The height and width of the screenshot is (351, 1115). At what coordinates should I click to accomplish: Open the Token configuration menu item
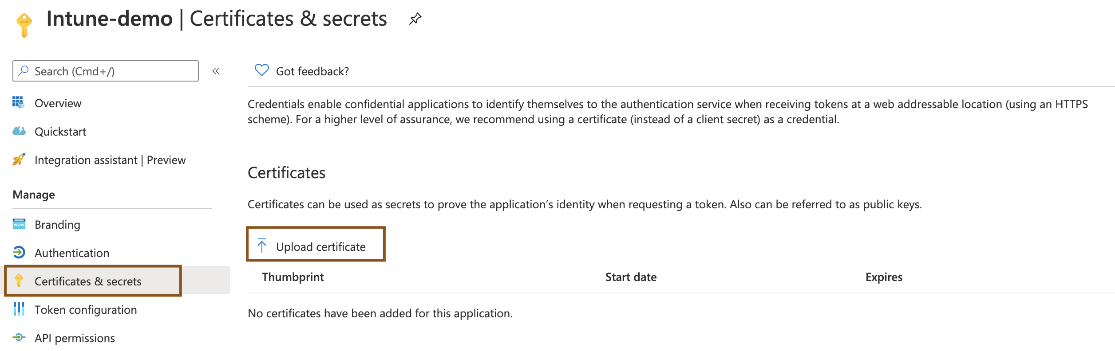pyautogui.click(x=86, y=309)
